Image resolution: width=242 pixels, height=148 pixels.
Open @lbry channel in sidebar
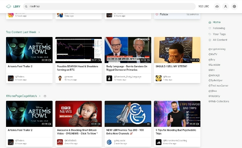coord(212,60)
